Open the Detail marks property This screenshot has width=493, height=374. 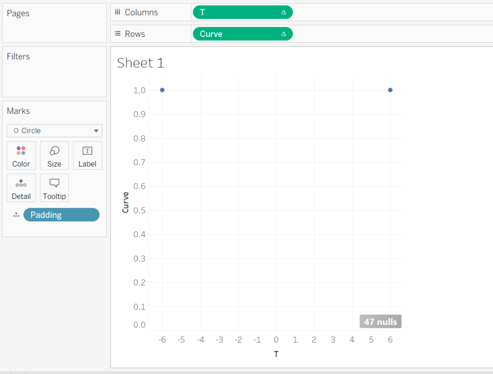click(21, 187)
